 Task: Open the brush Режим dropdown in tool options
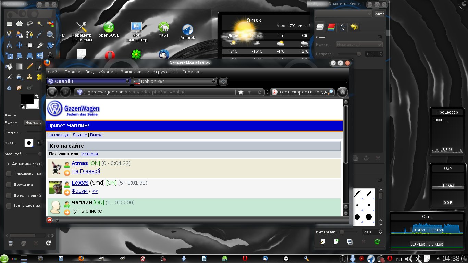[x=33, y=122]
